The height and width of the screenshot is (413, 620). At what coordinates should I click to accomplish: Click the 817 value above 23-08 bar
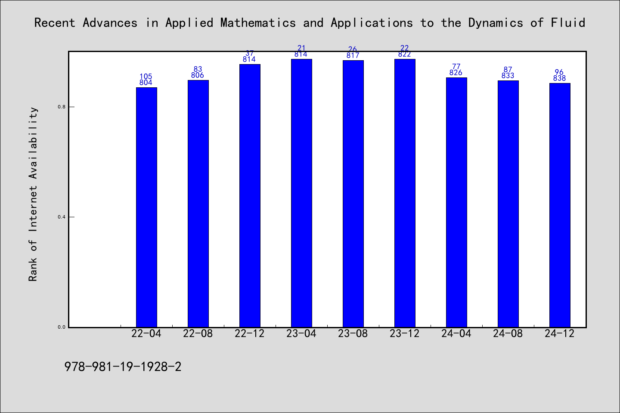pyautogui.click(x=353, y=55)
